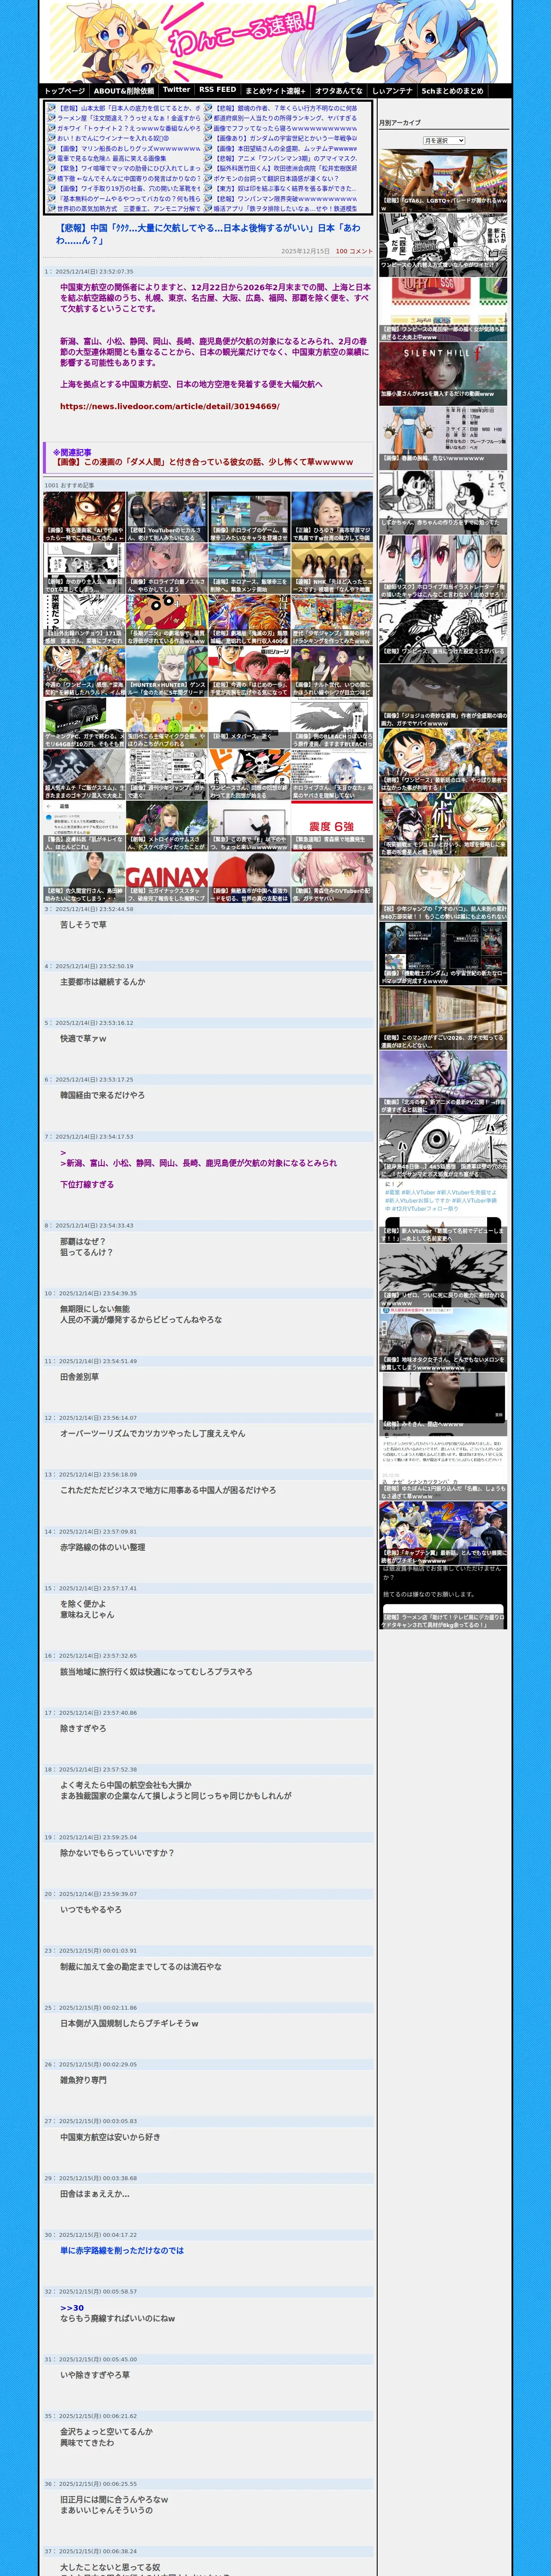Open the 震度６強 recommended article thumbnail

click(332, 827)
